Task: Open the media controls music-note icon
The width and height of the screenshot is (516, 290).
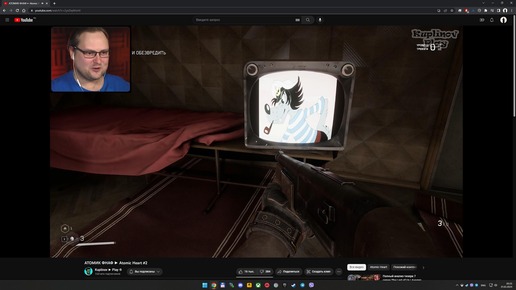Action: [492, 11]
